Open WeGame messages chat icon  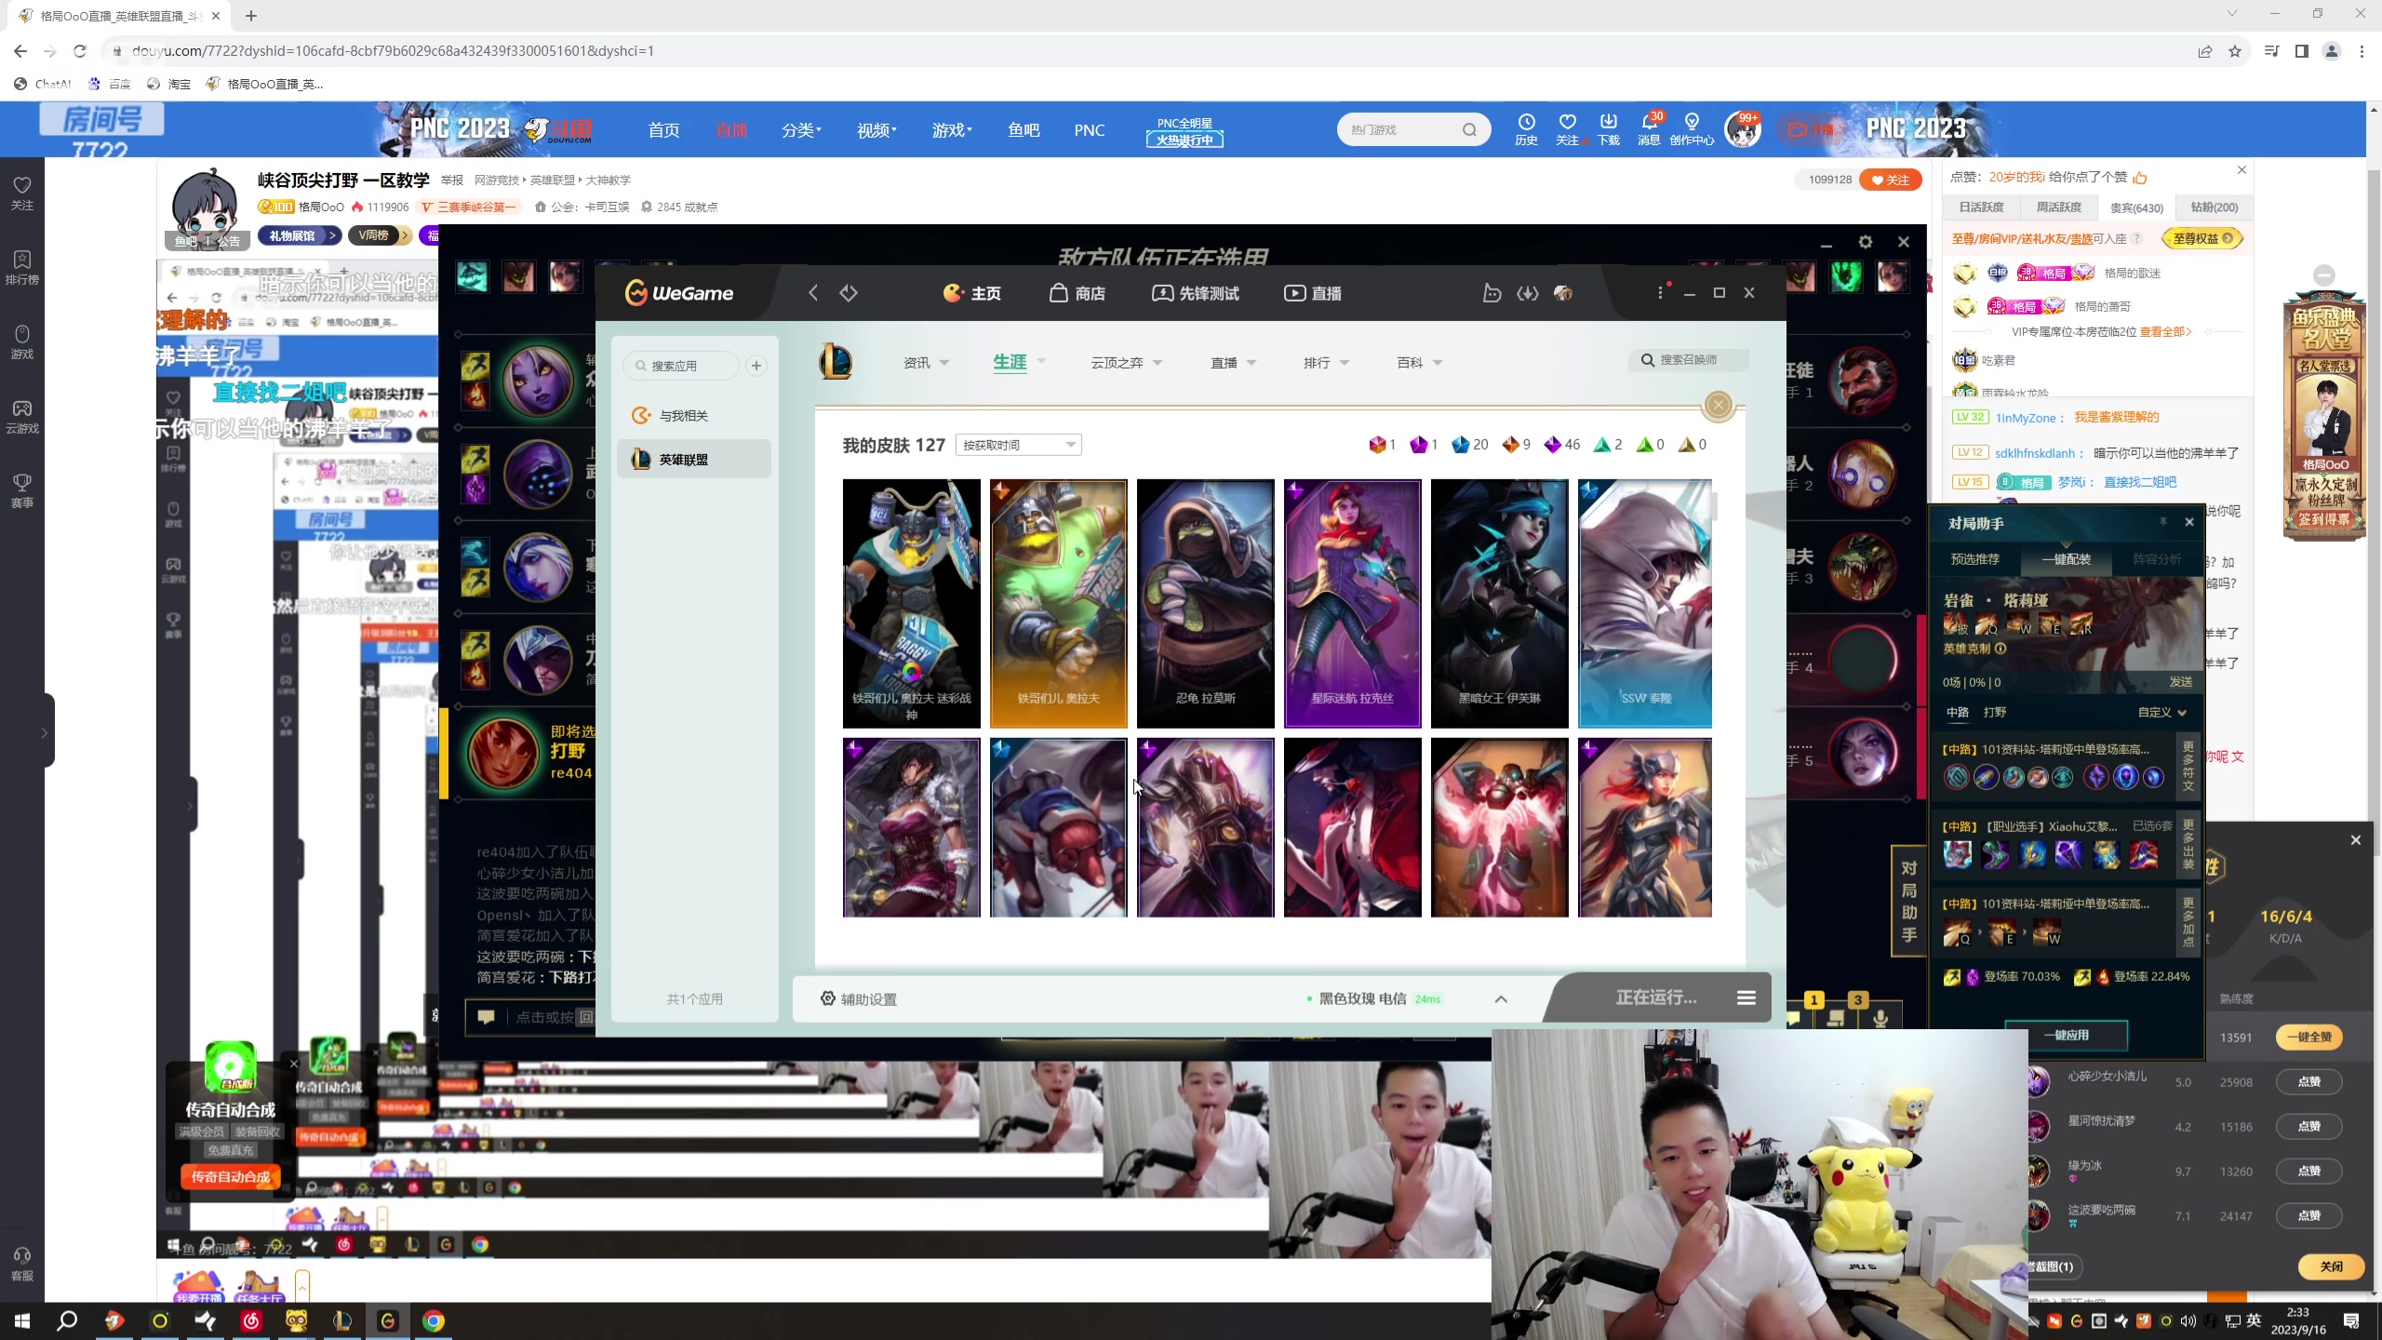[1492, 293]
